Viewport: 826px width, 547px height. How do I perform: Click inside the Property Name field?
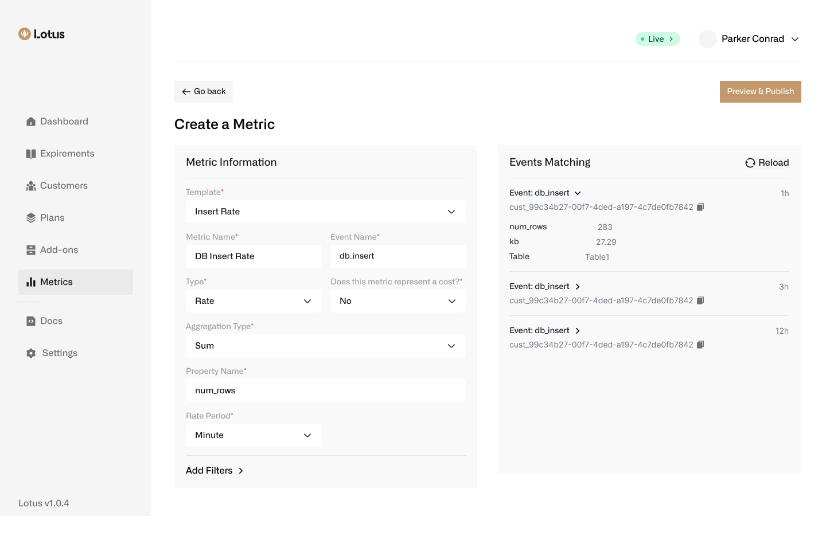[325, 390]
